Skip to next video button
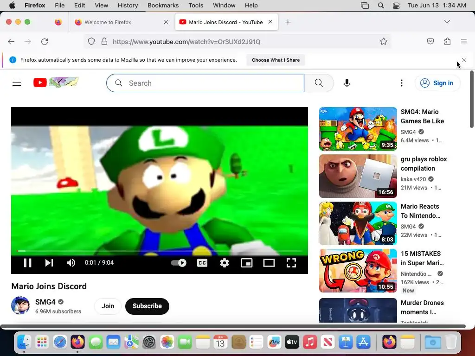This screenshot has width=475, height=356. 49,263
